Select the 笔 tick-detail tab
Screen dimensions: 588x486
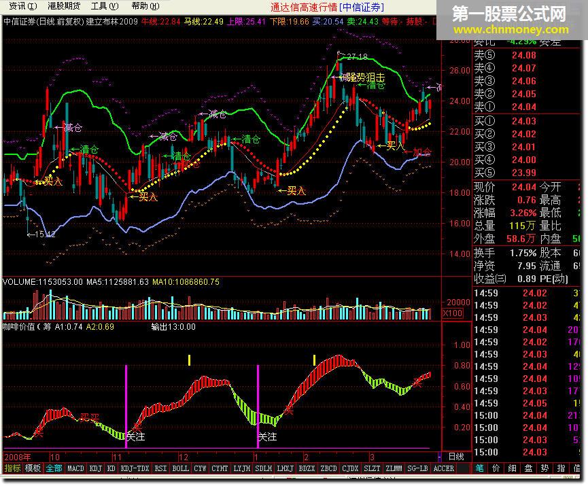480,468
